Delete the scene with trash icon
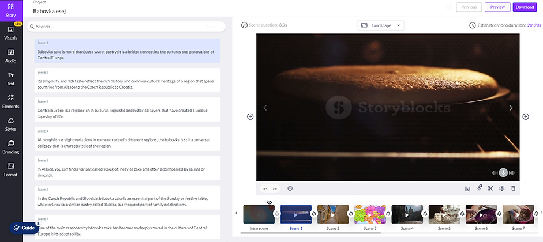This screenshot has height=242, width=543. 513,188
